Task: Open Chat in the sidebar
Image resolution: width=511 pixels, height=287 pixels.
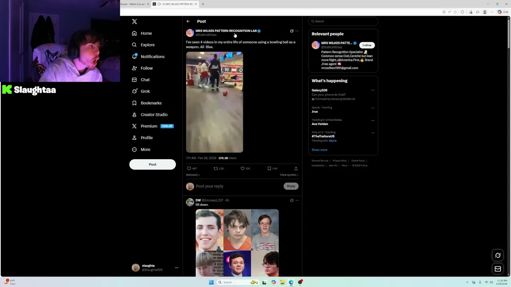Action: [141, 80]
